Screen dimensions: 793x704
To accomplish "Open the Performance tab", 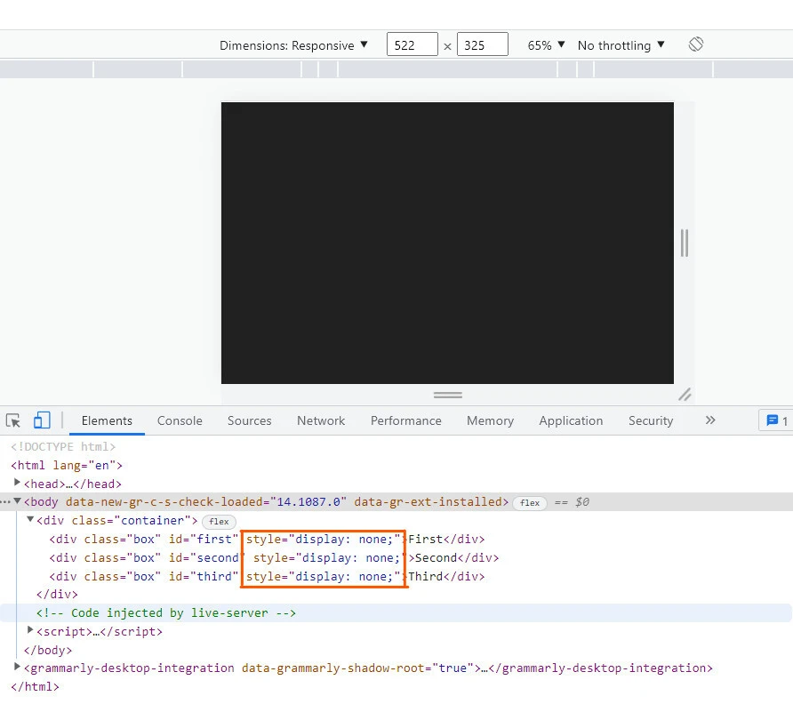I will [405, 420].
